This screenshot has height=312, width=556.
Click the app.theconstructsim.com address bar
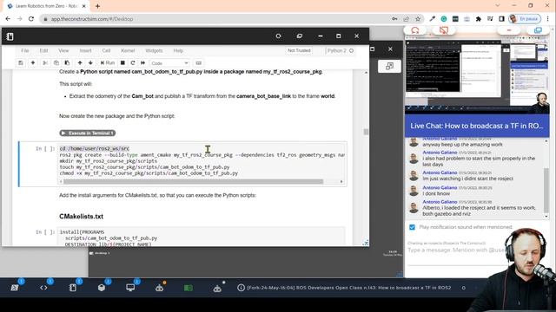[216, 19]
